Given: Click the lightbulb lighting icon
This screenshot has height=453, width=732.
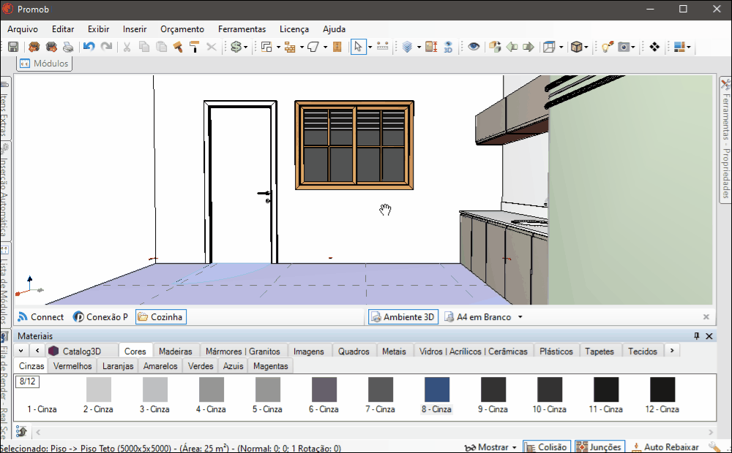Looking at the screenshot, I should point(607,47).
